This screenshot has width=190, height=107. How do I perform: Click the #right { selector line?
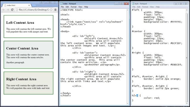pyautogui.click(x=138, y=53)
